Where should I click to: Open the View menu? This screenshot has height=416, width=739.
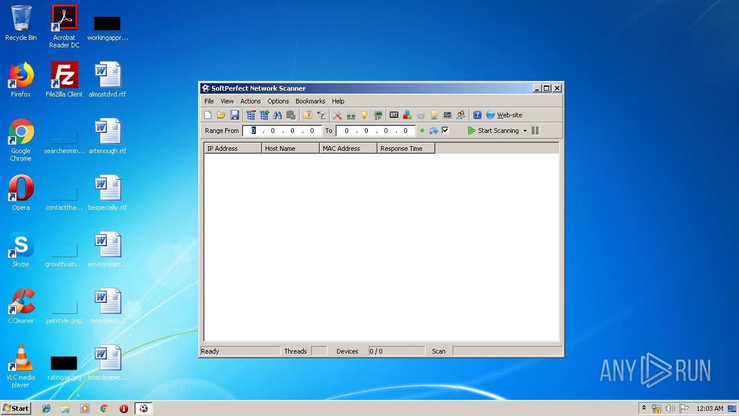click(x=227, y=101)
